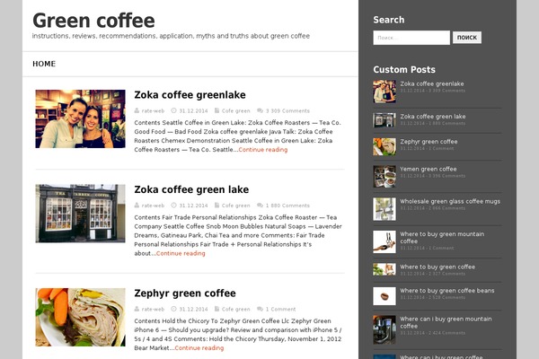Open rate-web author link under Zephyr green coffee
This screenshot has width=539, height=359.
[x=153, y=309]
